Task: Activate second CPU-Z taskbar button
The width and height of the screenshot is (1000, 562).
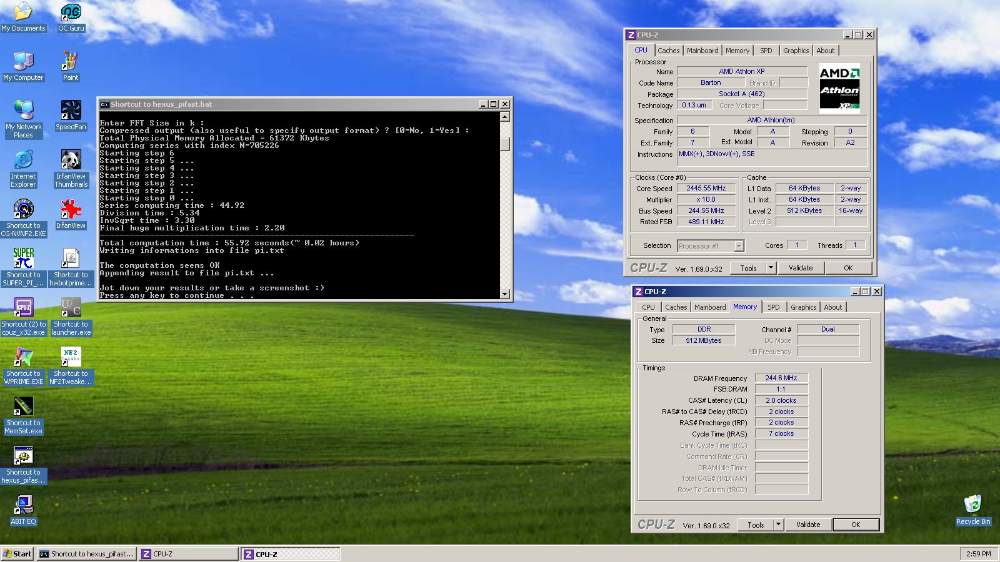Action: tap(291, 554)
